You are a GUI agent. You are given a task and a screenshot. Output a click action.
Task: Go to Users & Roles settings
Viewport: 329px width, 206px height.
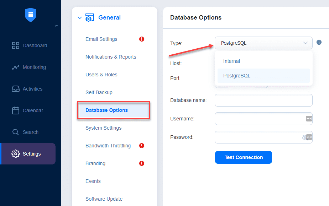(x=101, y=75)
